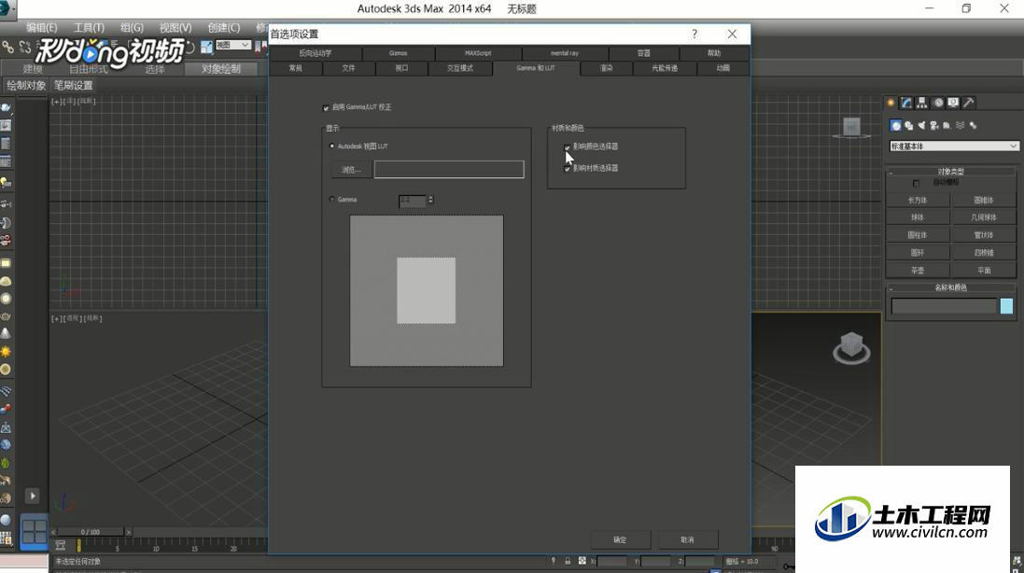The image size is (1024, 573).
Task: Click the LUT file path field
Action: pyautogui.click(x=449, y=170)
